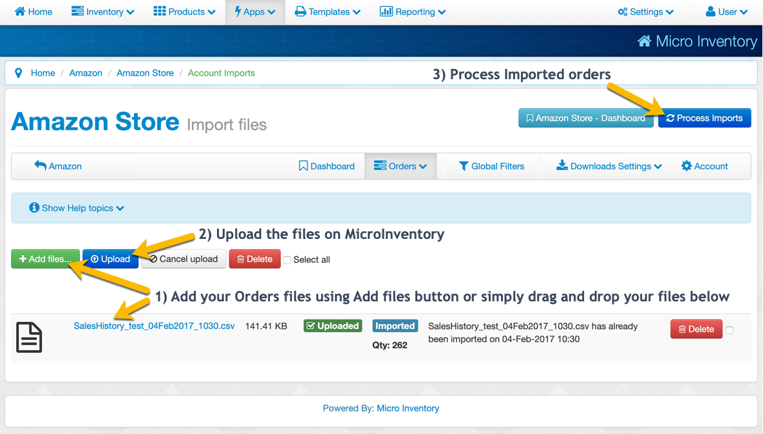Click the Orders list icon
Screen dimensions: 763x434
click(380, 165)
